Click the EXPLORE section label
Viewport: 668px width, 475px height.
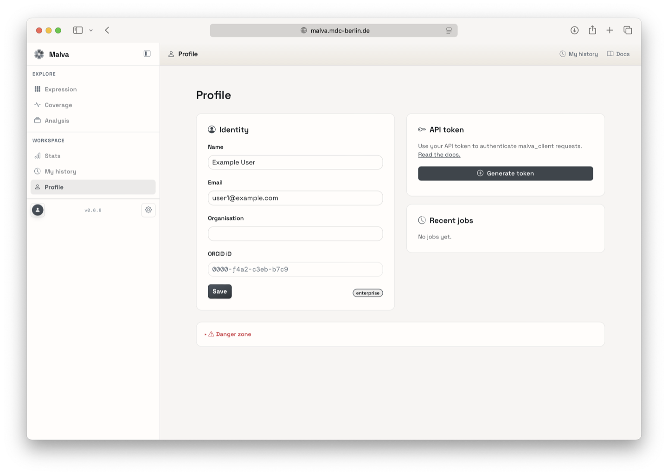(44, 74)
